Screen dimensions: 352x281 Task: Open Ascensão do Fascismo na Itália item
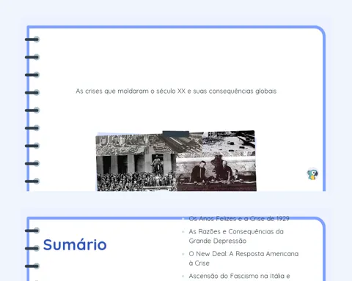click(239, 277)
